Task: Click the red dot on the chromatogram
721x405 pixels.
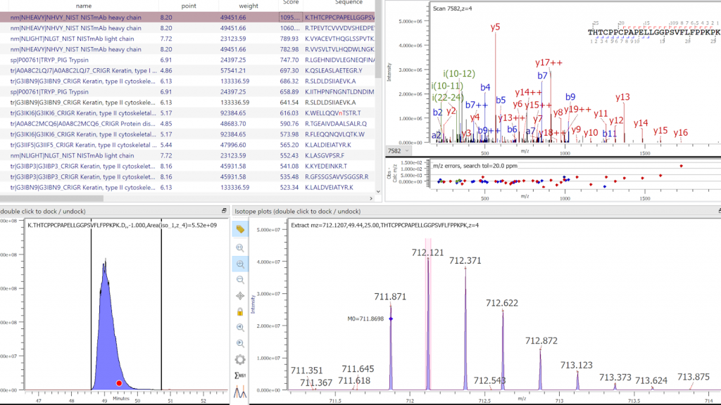Action: pyautogui.click(x=120, y=383)
